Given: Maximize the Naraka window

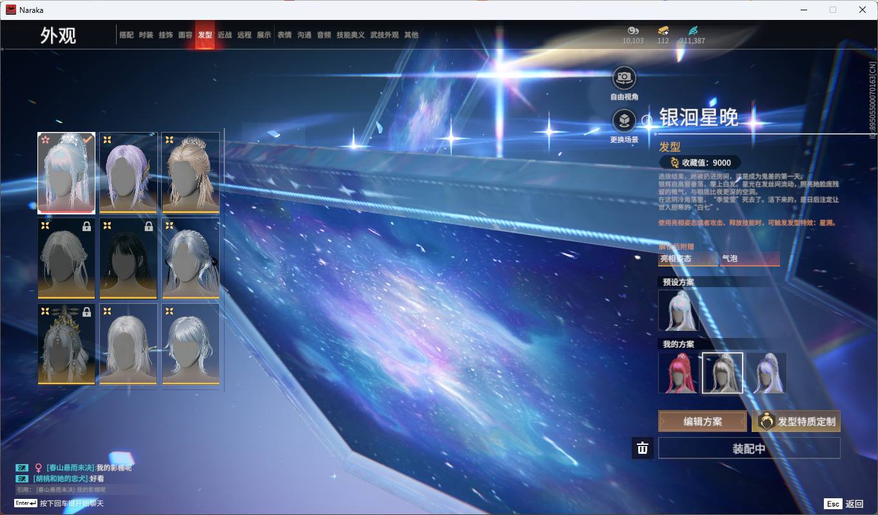Looking at the screenshot, I should [833, 10].
